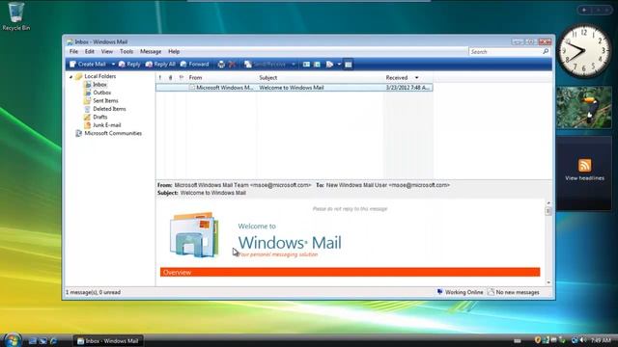Sort by Attachment column icon
618x347 pixels.
[170, 77]
